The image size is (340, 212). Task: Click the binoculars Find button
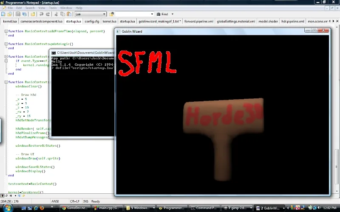pos(162,14)
